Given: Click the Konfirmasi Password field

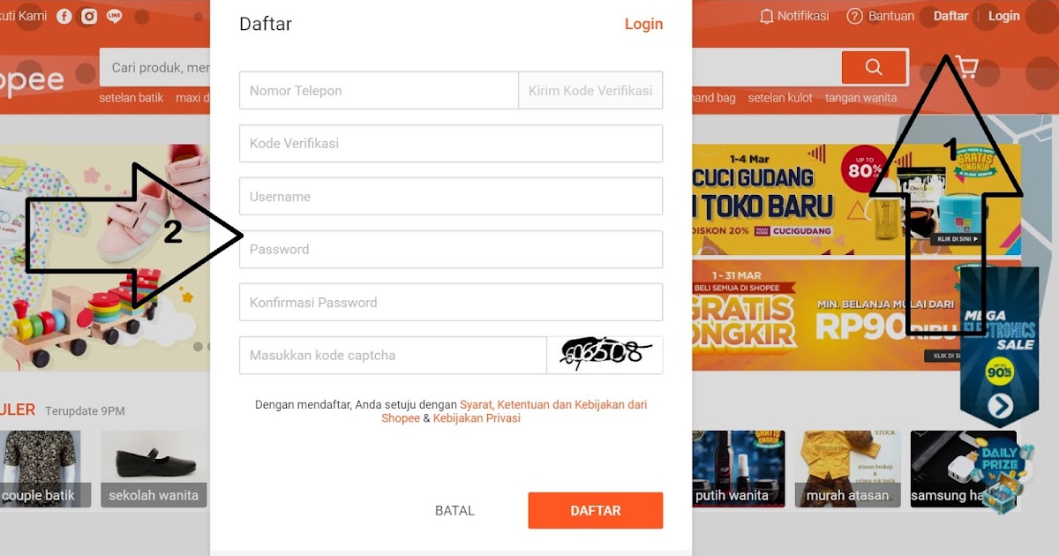Looking at the screenshot, I should 451,302.
